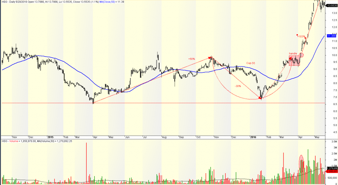Click the red triangle at January 2016 low
This screenshot has height=185, width=338.
[x=260, y=98]
